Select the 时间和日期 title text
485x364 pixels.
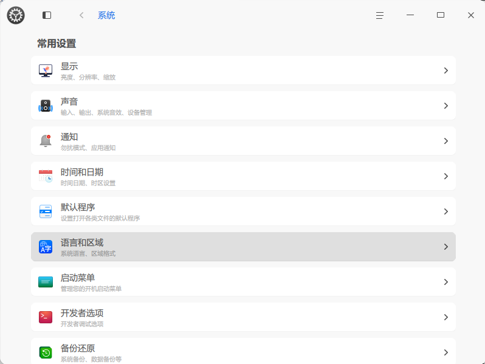point(82,172)
